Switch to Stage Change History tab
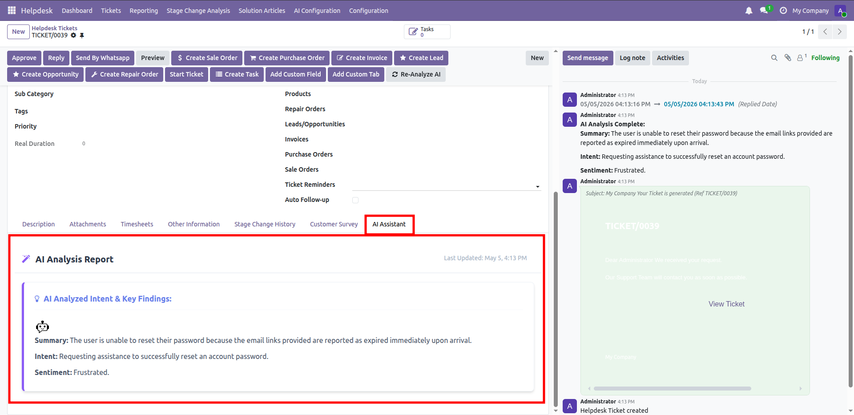This screenshot has height=415, width=854. click(265, 224)
